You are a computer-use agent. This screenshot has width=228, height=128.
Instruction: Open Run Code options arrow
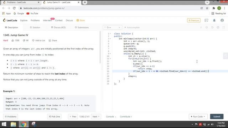tap(204, 117)
